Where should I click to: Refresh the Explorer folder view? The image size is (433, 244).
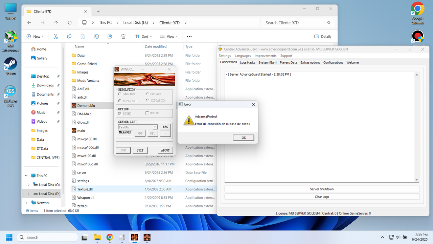point(70,23)
